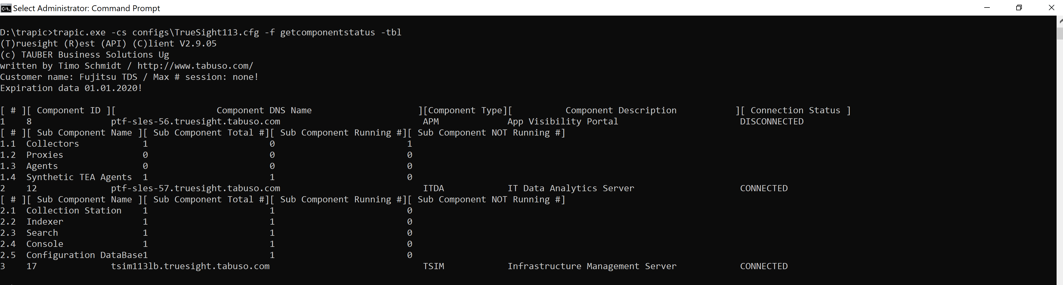Click component ID '12'
The height and width of the screenshot is (285, 1063).
(x=32, y=188)
